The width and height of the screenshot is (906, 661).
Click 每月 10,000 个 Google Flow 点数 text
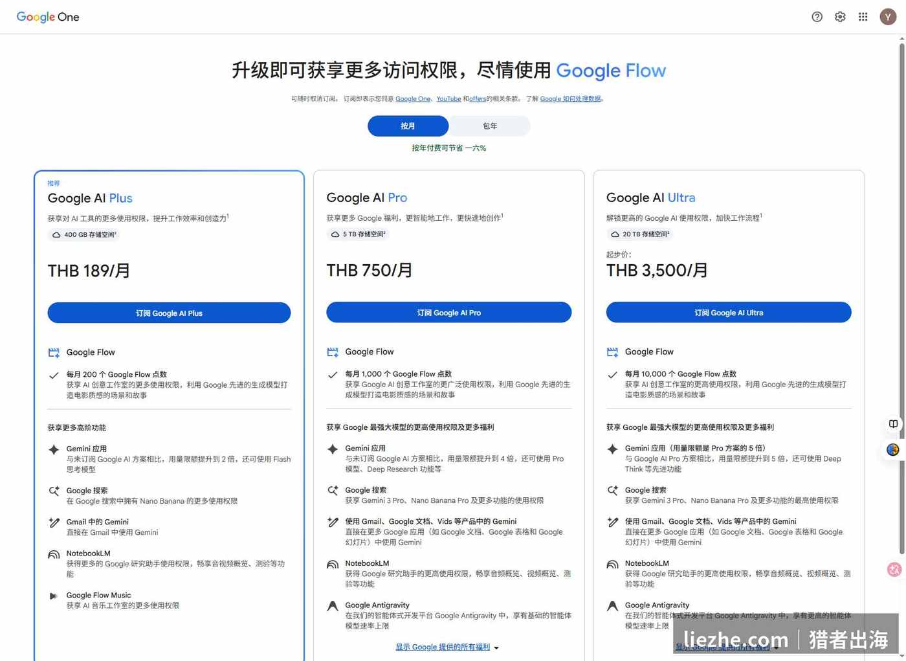click(x=681, y=374)
